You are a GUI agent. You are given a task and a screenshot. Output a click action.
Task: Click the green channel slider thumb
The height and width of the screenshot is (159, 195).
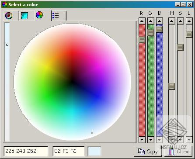[x=151, y=33]
